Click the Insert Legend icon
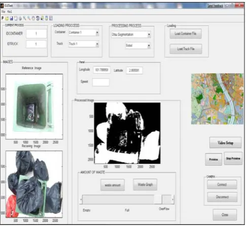Image resolution: width=246 pixels, height=226 pixels. 51,18
